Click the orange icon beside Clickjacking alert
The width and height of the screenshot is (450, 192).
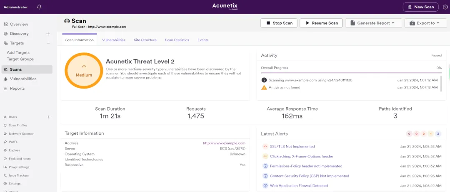(265, 157)
